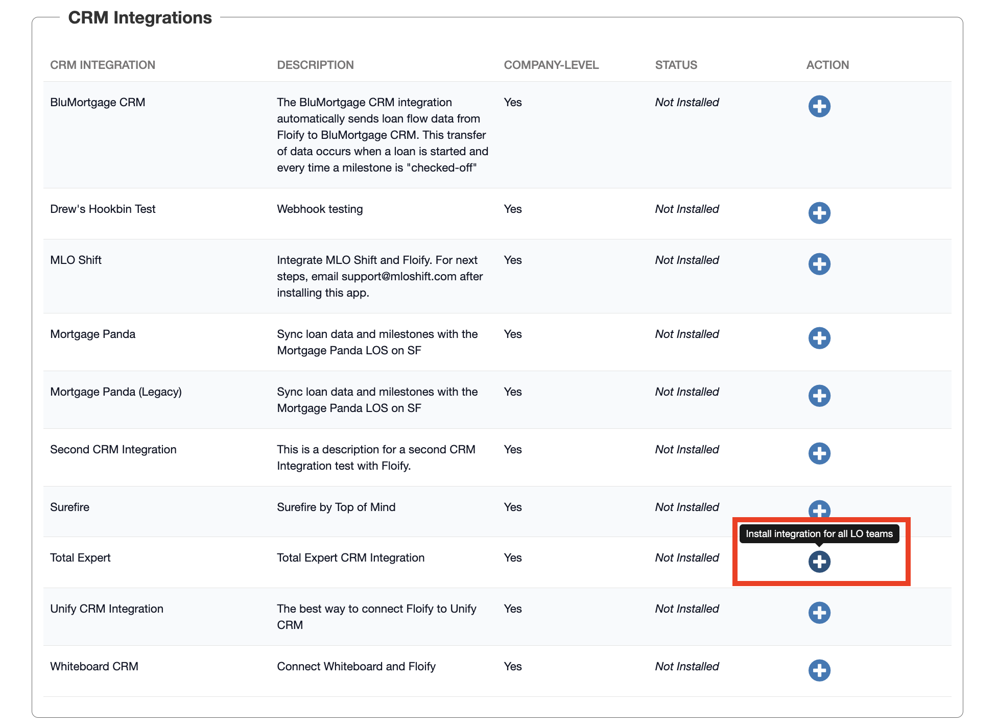Add the Unify CRM Integration
Viewport: 997px width, 728px height.
819,613
